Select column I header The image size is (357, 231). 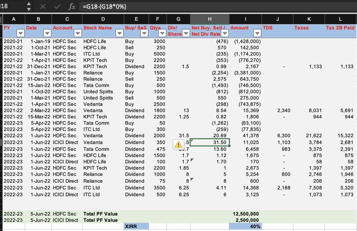(245, 19)
